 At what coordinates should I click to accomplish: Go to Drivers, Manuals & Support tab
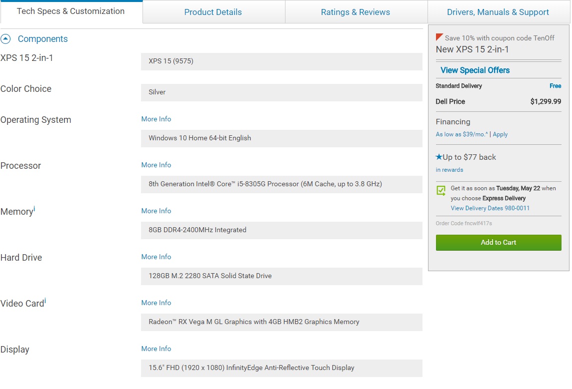(x=498, y=12)
